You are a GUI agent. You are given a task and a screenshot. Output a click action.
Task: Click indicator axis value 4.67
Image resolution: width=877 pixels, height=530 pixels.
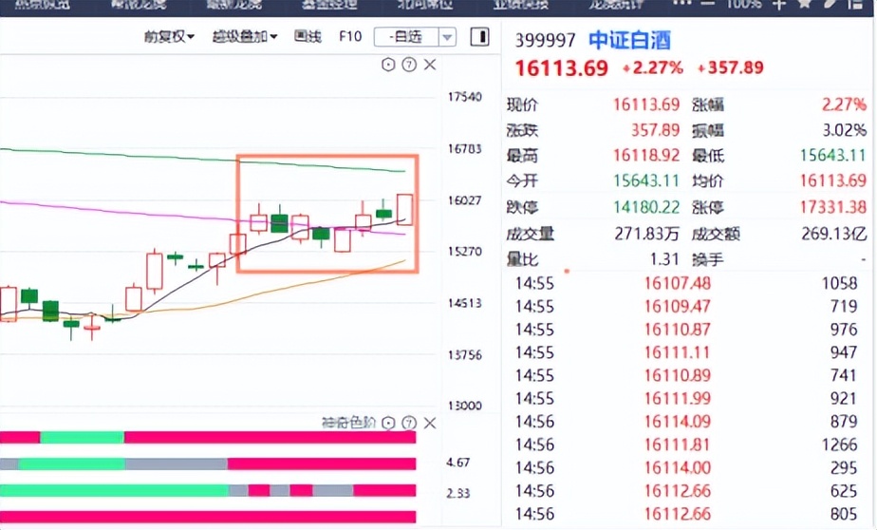coord(458,463)
